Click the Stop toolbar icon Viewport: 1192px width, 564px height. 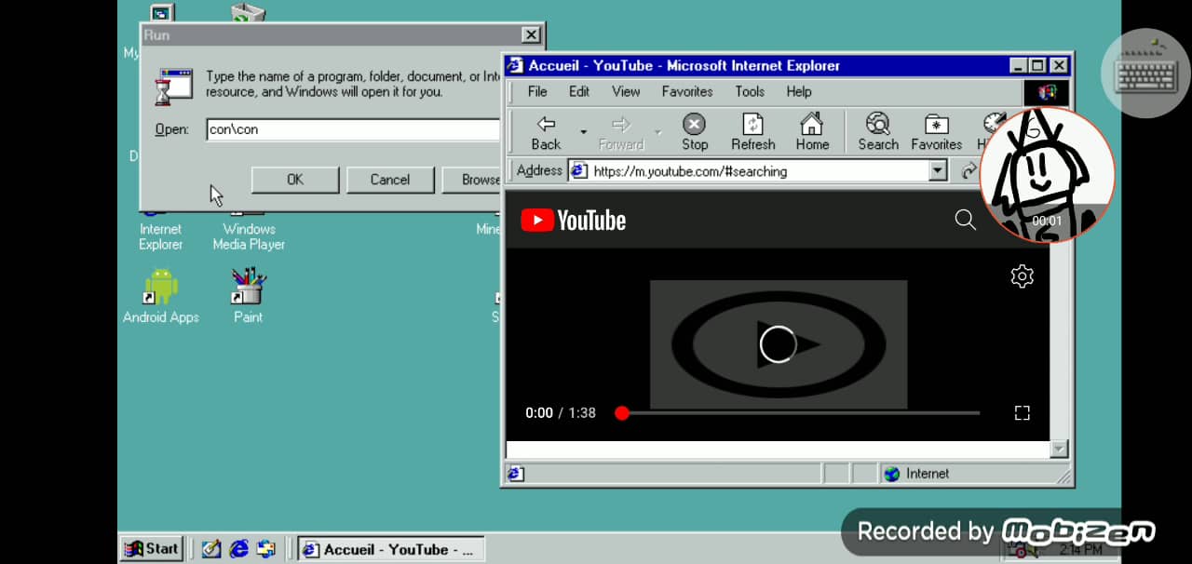695,132
